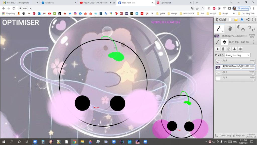257x145 pixels.
Task: Bookmark this page with star icon
Action: coord(203,8)
